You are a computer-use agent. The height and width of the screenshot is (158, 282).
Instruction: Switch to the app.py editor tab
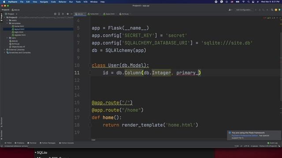coord(80,14)
